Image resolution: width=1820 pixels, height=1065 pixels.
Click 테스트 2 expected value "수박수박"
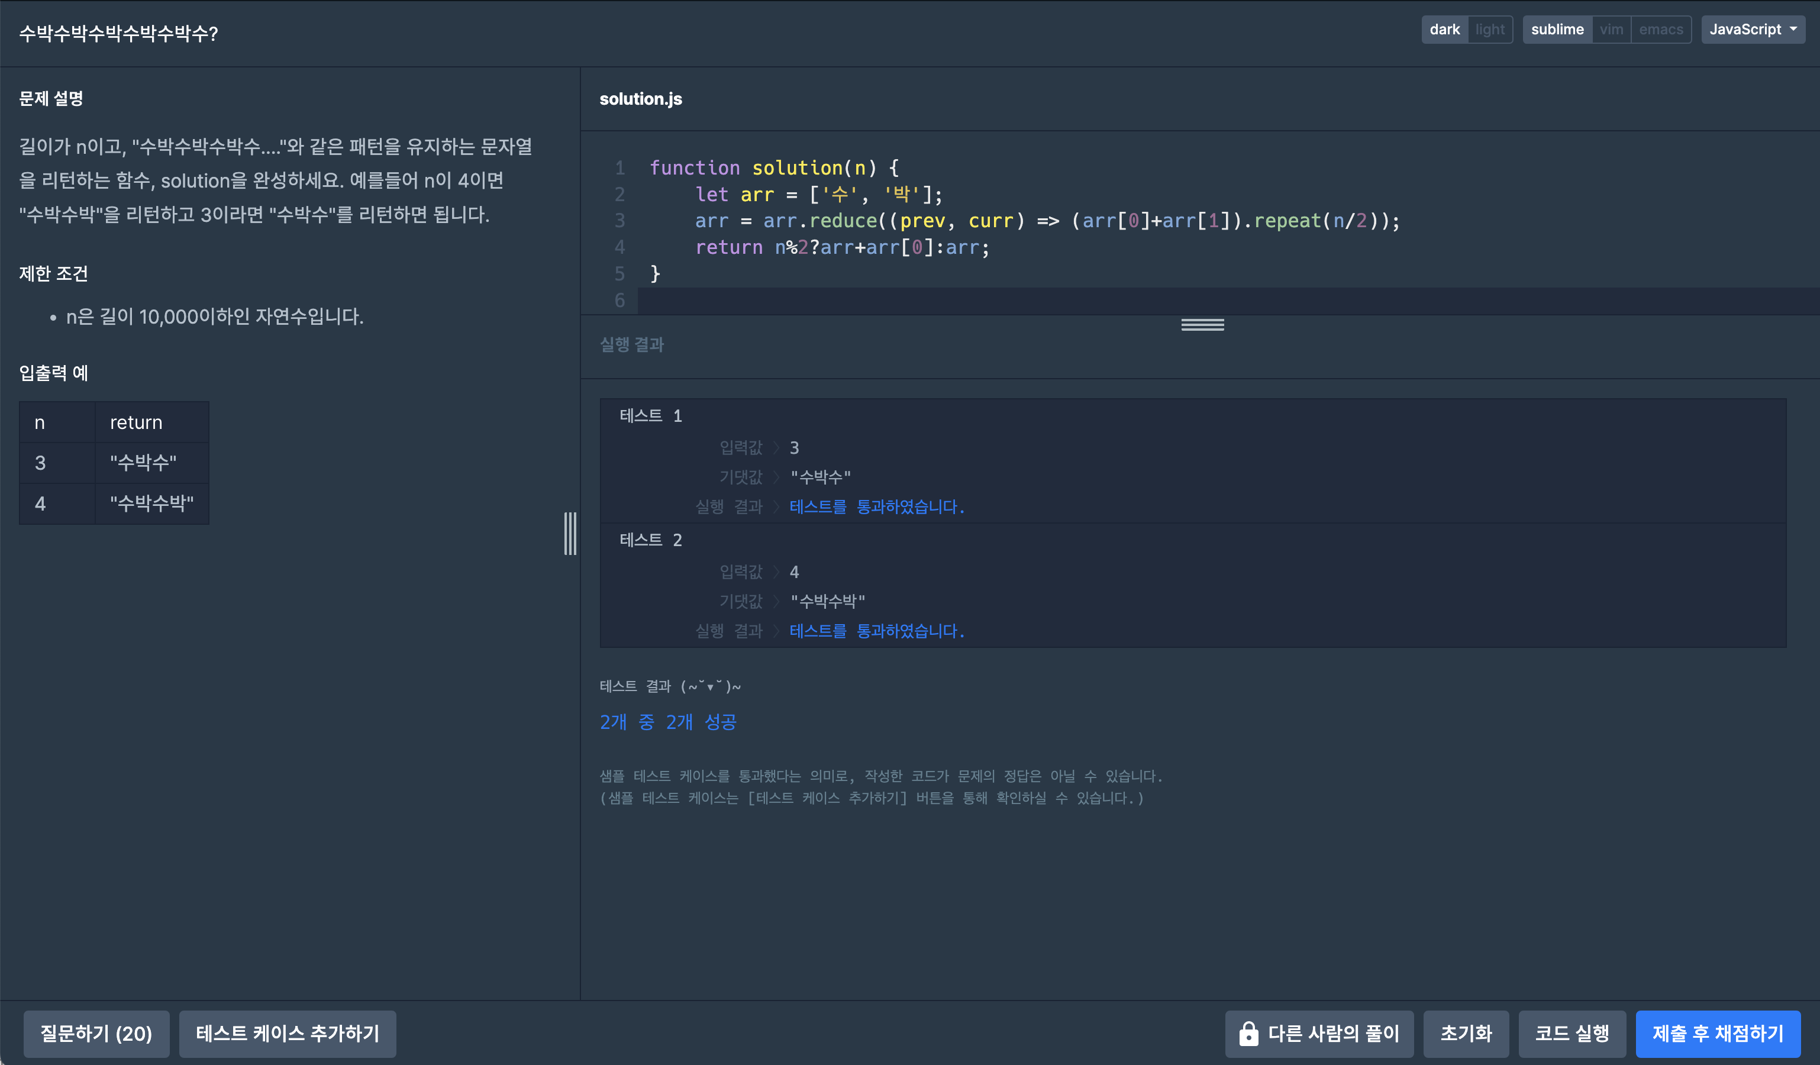click(x=828, y=601)
